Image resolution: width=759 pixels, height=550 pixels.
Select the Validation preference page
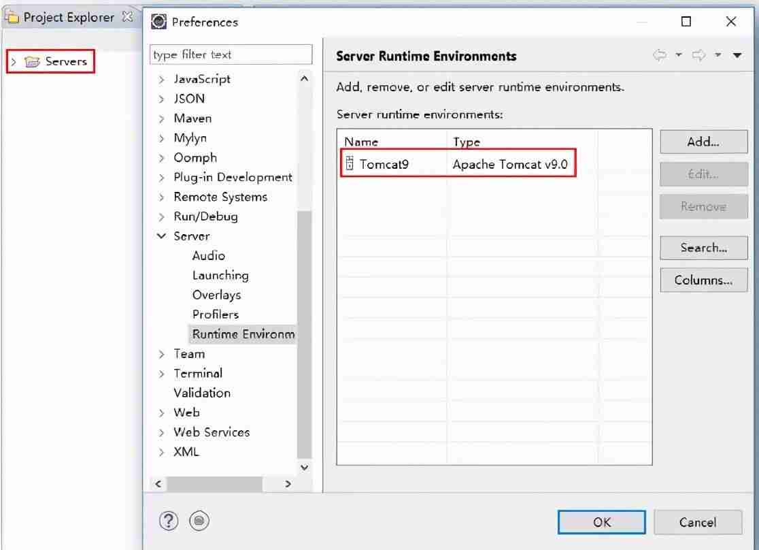pyautogui.click(x=202, y=393)
